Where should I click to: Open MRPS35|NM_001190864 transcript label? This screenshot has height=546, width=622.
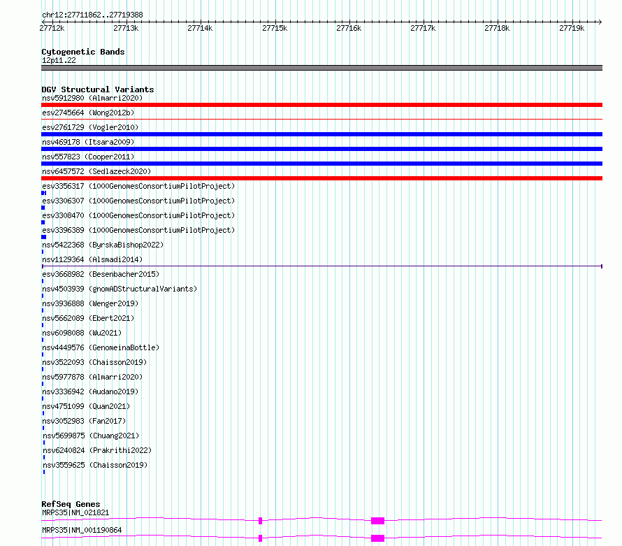pos(82,530)
